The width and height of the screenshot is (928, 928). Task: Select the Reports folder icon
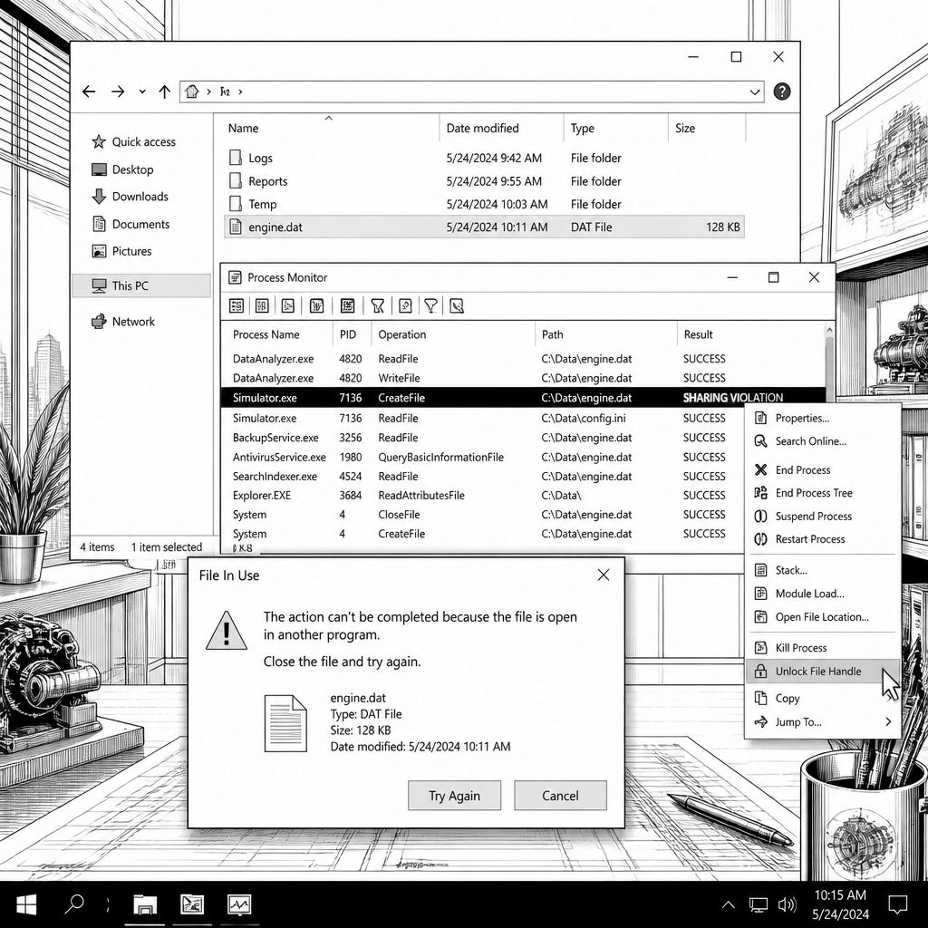[x=236, y=180]
